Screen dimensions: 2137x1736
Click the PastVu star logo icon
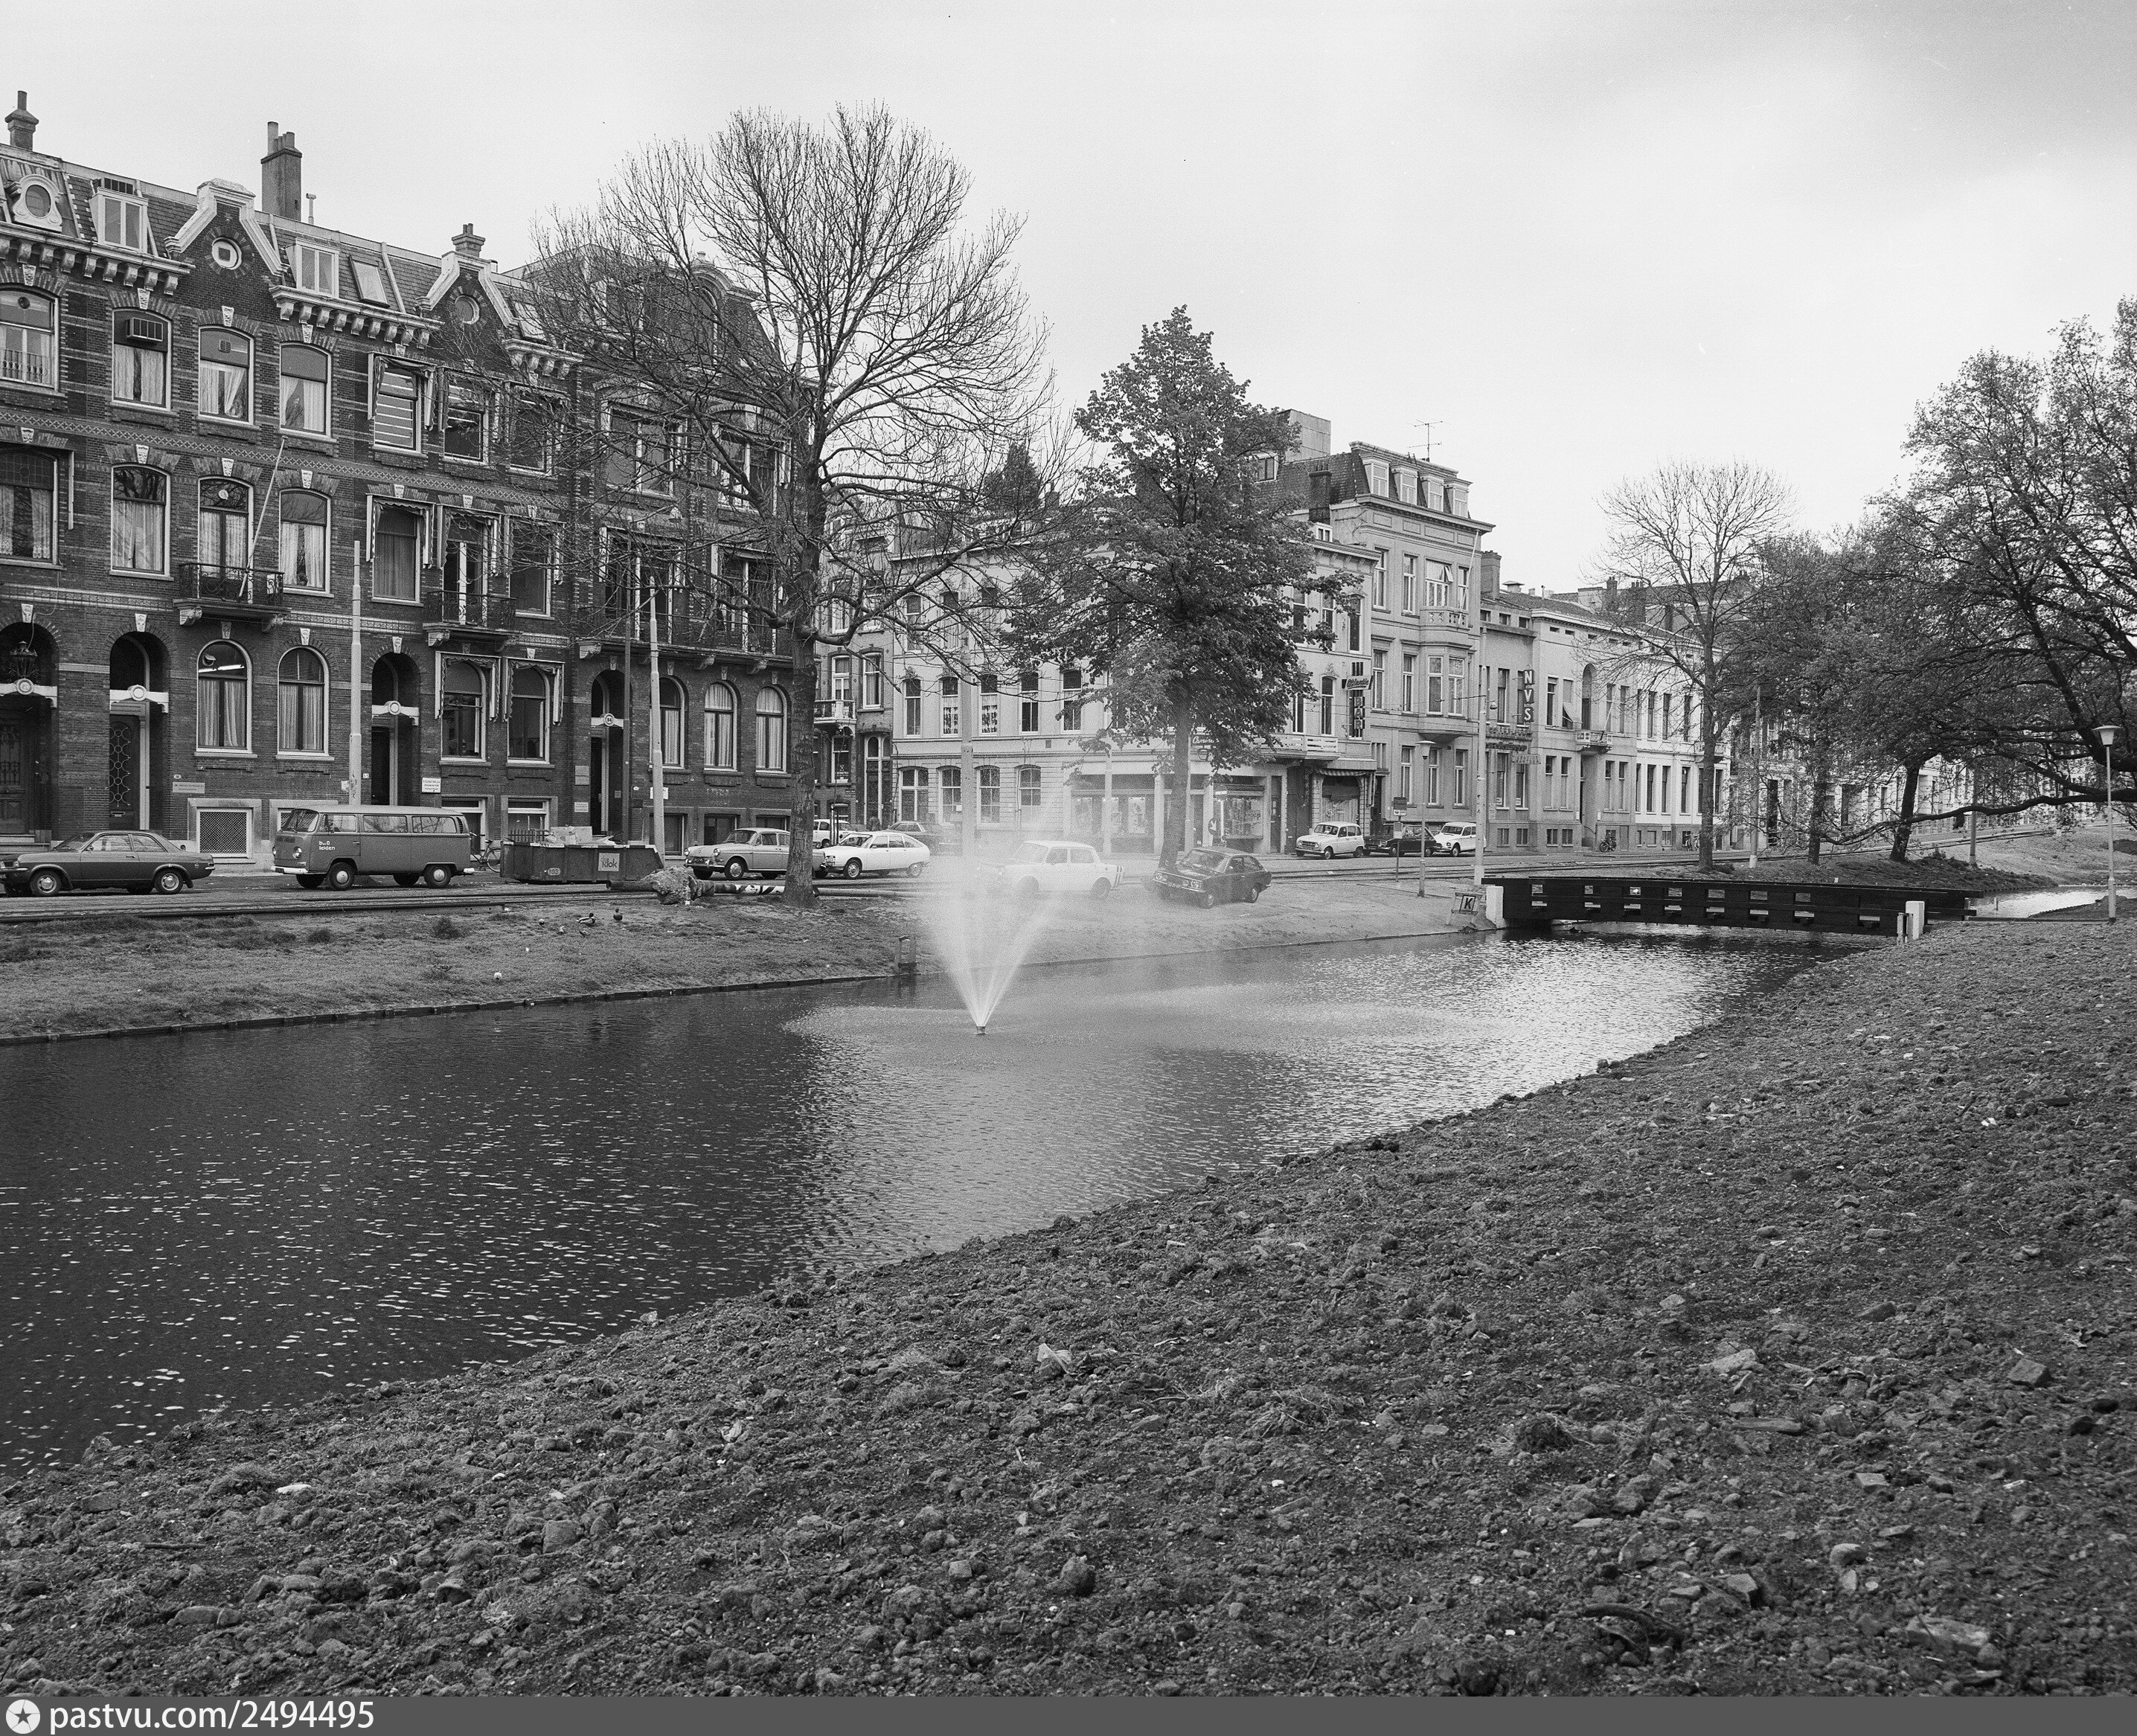coord(21,1716)
